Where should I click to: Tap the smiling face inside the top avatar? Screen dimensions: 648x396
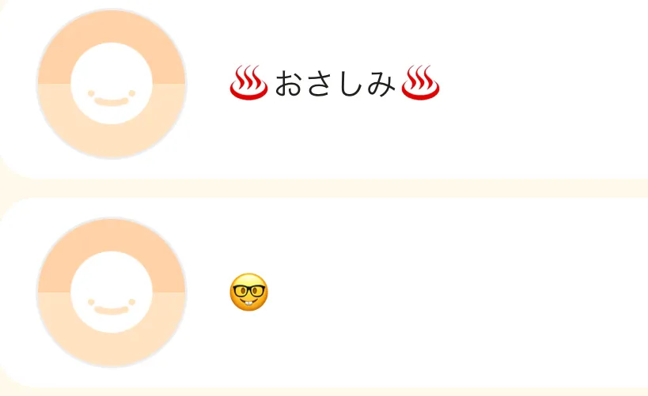pyautogui.click(x=112, y=84)
